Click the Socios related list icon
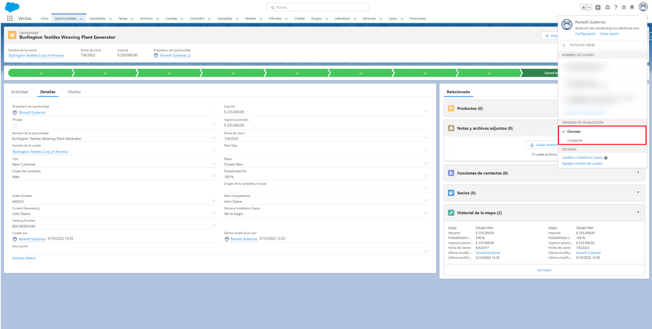Screen dimensions: 652x329 point(451,193)
